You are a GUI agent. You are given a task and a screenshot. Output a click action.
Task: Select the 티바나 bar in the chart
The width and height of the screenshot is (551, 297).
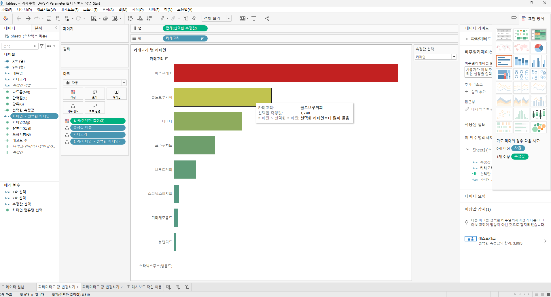(x=208, y=121)
